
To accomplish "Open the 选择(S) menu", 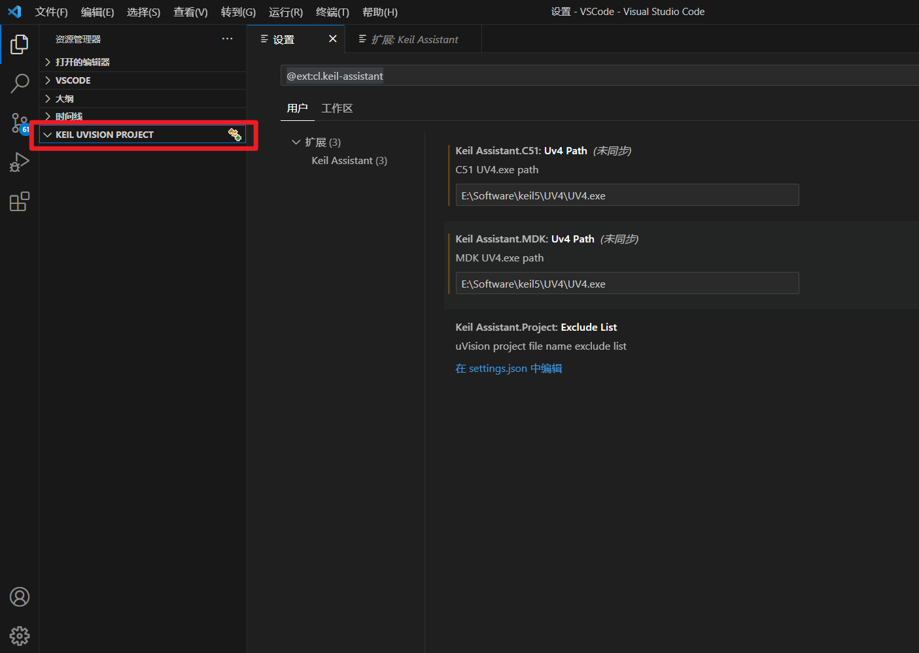I will pos(144,12).
